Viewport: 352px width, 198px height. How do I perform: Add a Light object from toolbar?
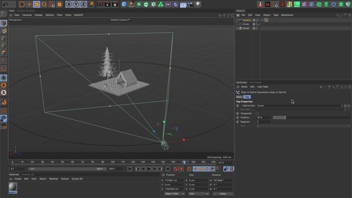point(198,4)
